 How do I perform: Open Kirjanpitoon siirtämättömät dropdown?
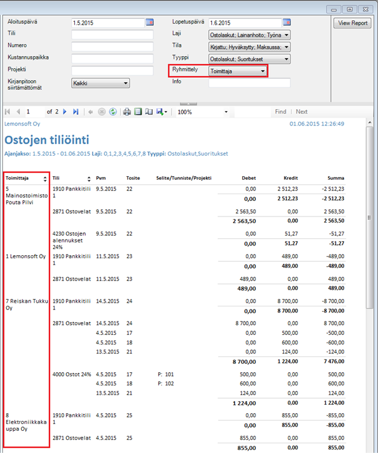click(x=100, y=83)
